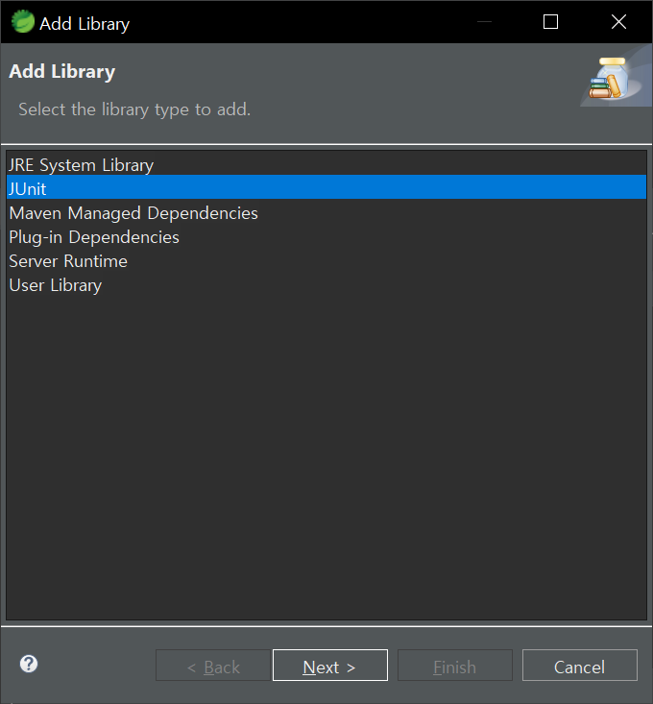Click the greyed-out < Back button

tap(213, 667)
